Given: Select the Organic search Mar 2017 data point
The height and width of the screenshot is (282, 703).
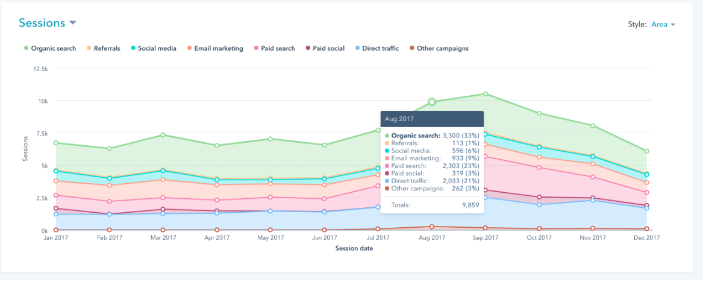Looking at the screenshot, I should 163,135.
